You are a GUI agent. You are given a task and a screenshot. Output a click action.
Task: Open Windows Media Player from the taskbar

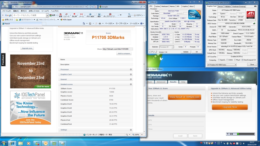click(x=29, y=143)
